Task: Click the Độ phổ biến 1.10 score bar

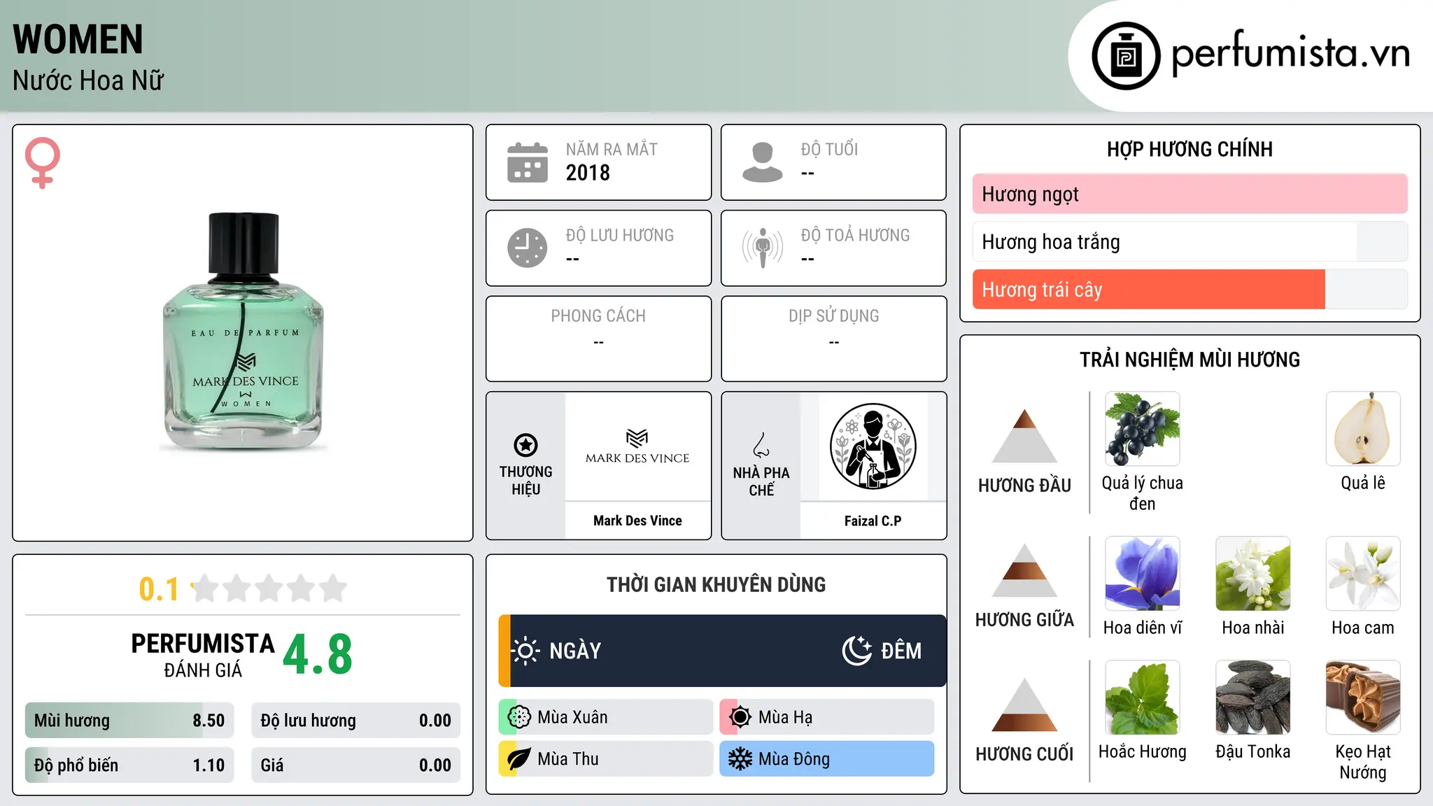Action: 129,765
